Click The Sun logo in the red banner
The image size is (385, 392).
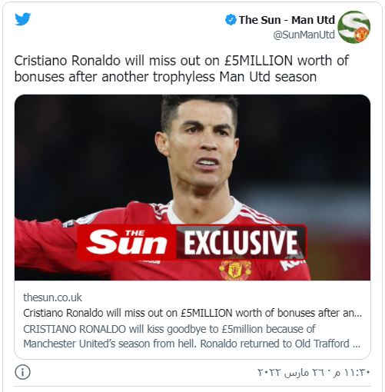[127, 242]
